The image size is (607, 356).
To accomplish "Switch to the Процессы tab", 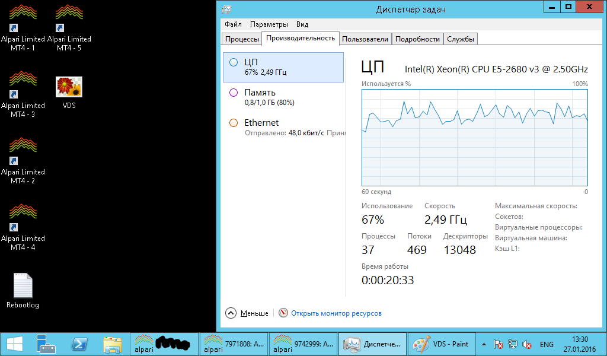I will pos(242,39).
